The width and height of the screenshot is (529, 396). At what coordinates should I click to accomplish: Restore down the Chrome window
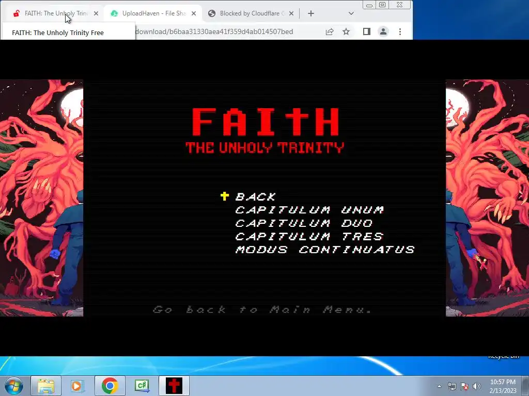point(382,5)
